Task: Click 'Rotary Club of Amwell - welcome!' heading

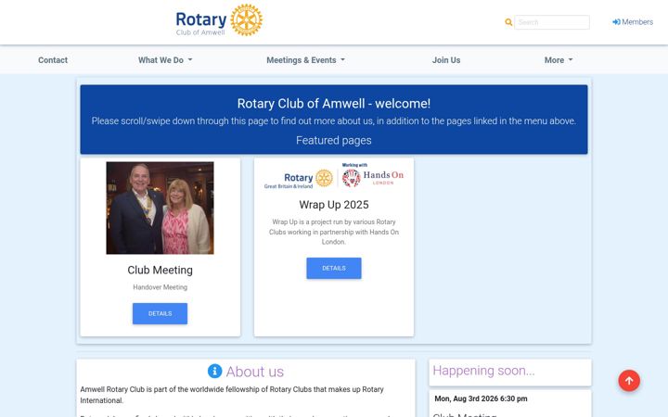Action: point(334,104)
